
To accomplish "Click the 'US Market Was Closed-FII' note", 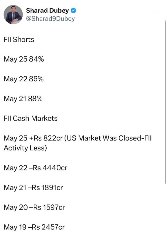I will [x=108, y=138].
